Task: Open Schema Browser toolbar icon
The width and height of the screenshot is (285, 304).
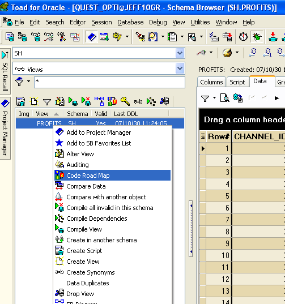Action: pyautogui.click(x=23, y=37)
